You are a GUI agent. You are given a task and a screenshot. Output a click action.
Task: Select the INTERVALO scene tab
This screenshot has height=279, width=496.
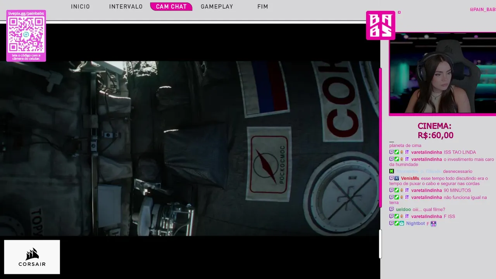tap(126, 7)
